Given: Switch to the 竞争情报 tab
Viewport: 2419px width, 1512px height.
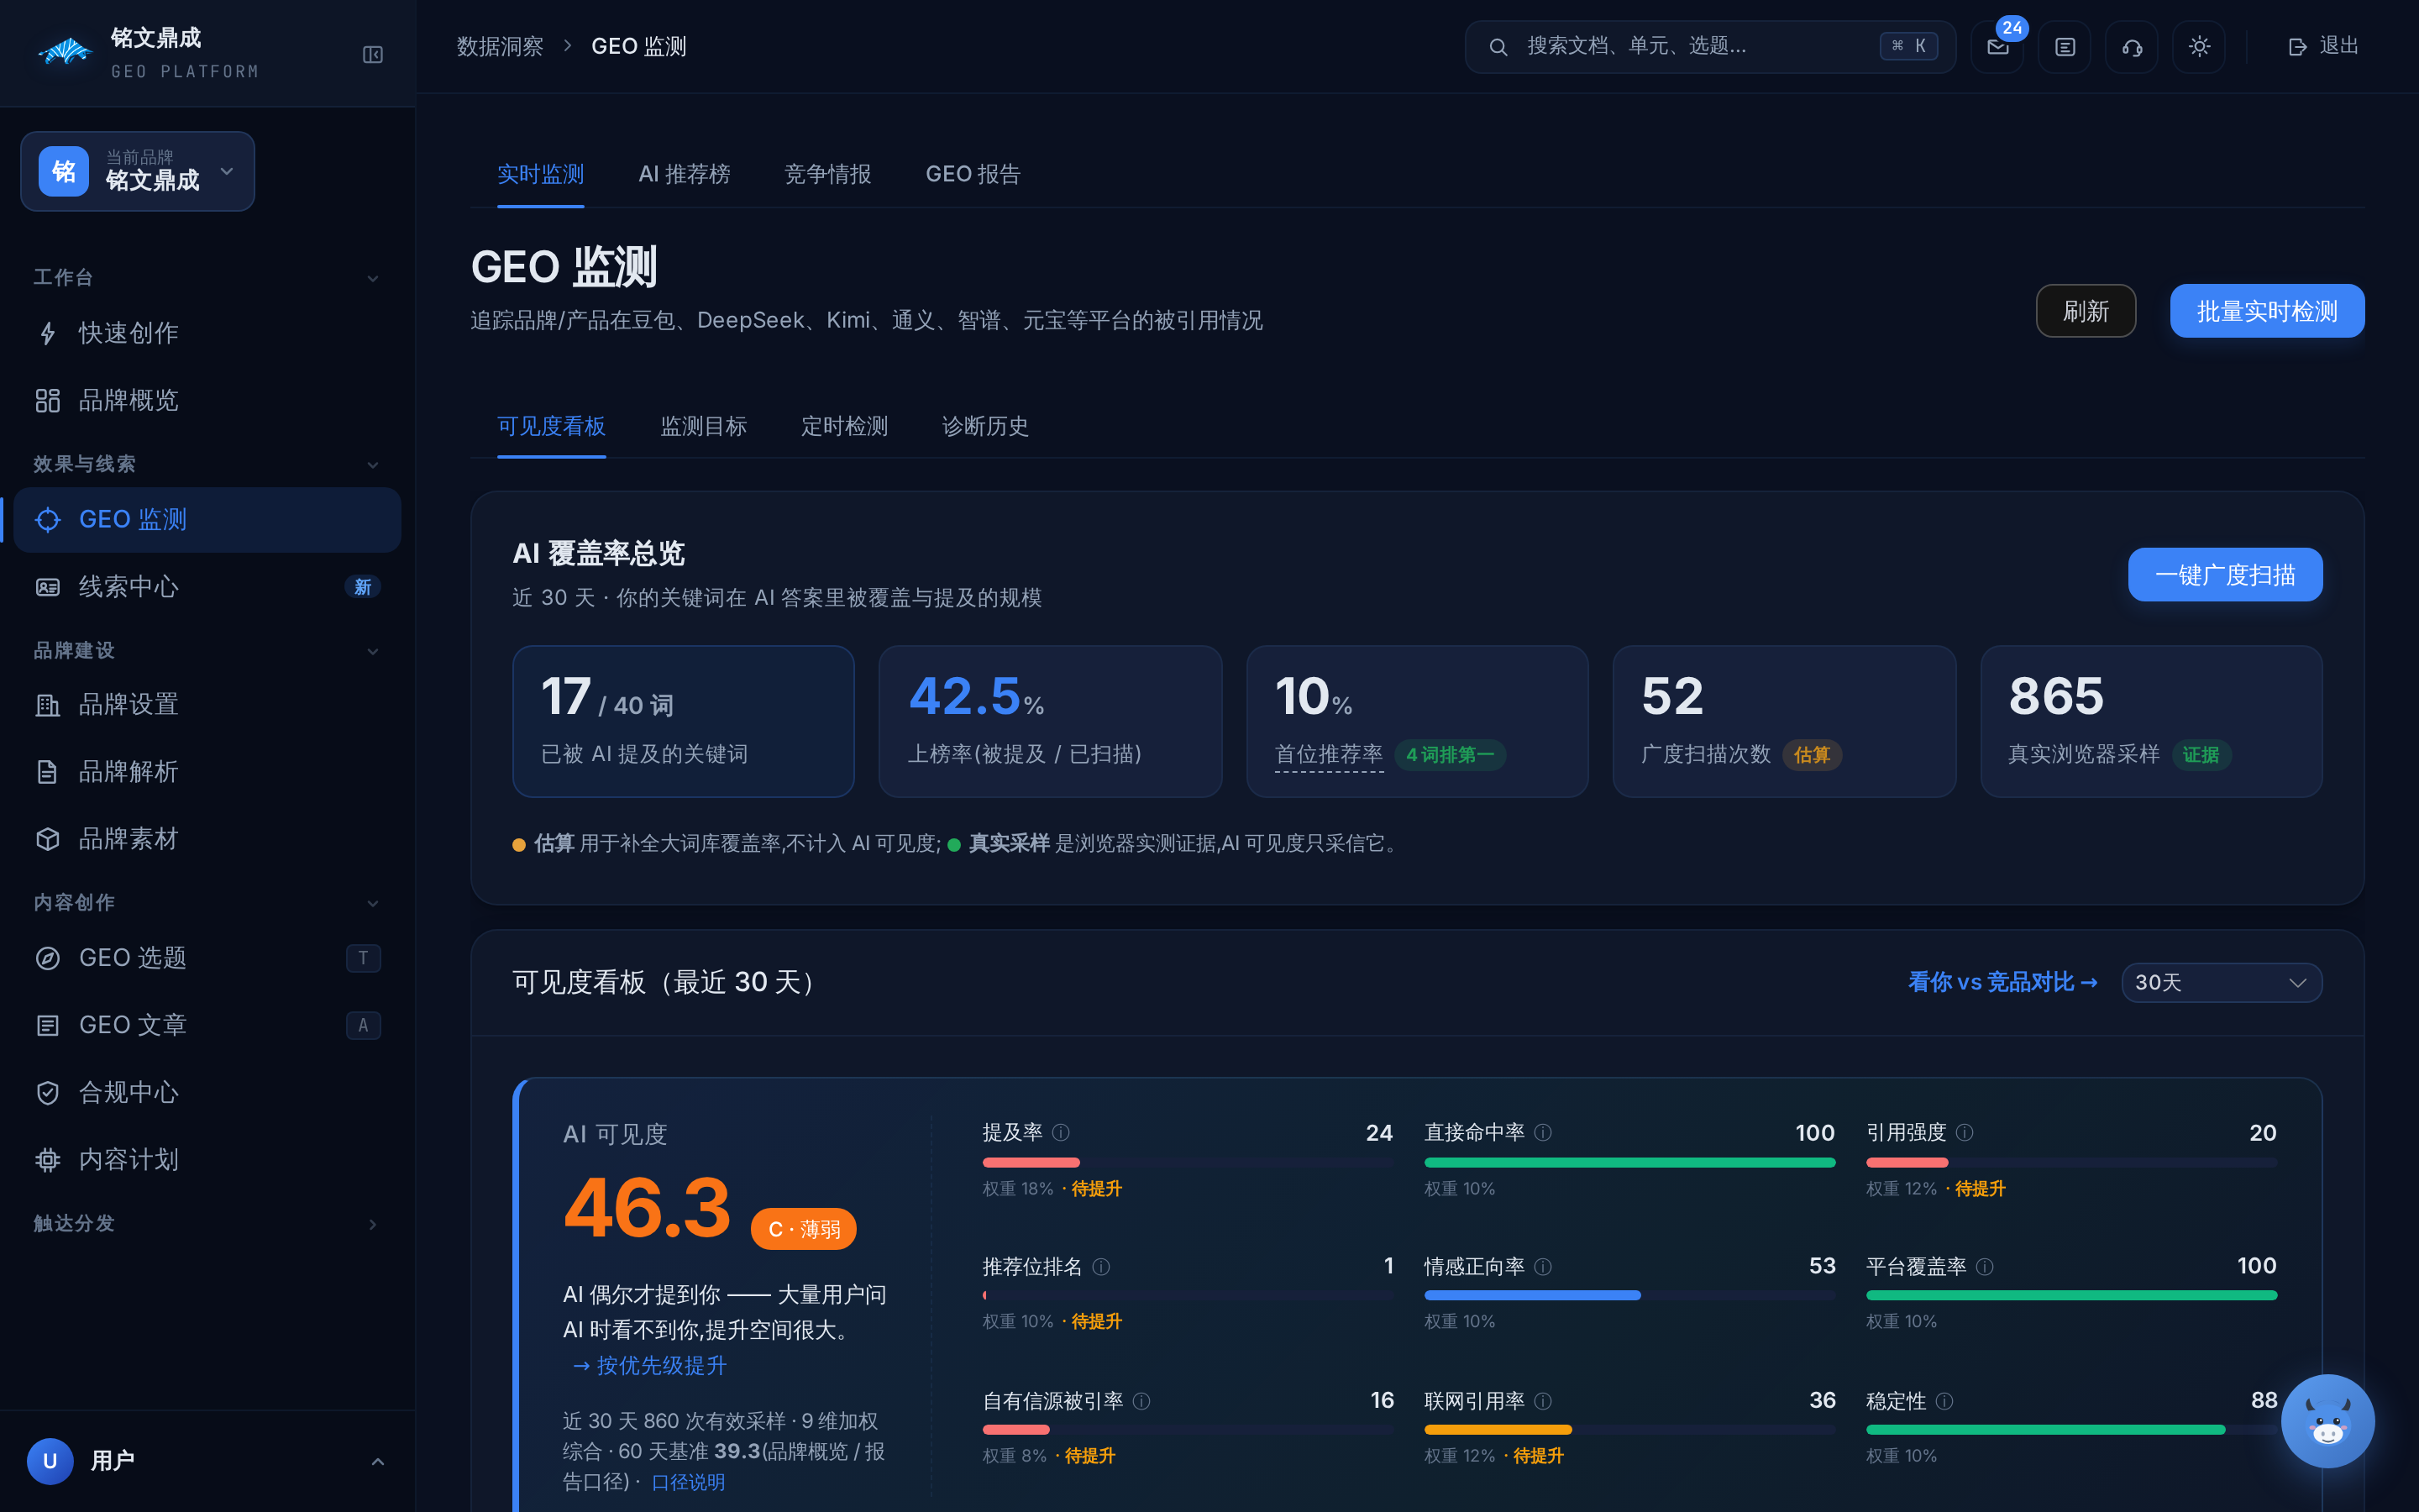Looking at the screenshot, I should (827, 174).
